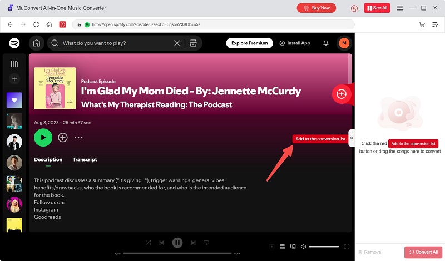Screen dimensions: 445x261
Task: Expand Your Library sidebar icon
Action: pos(14,64)
